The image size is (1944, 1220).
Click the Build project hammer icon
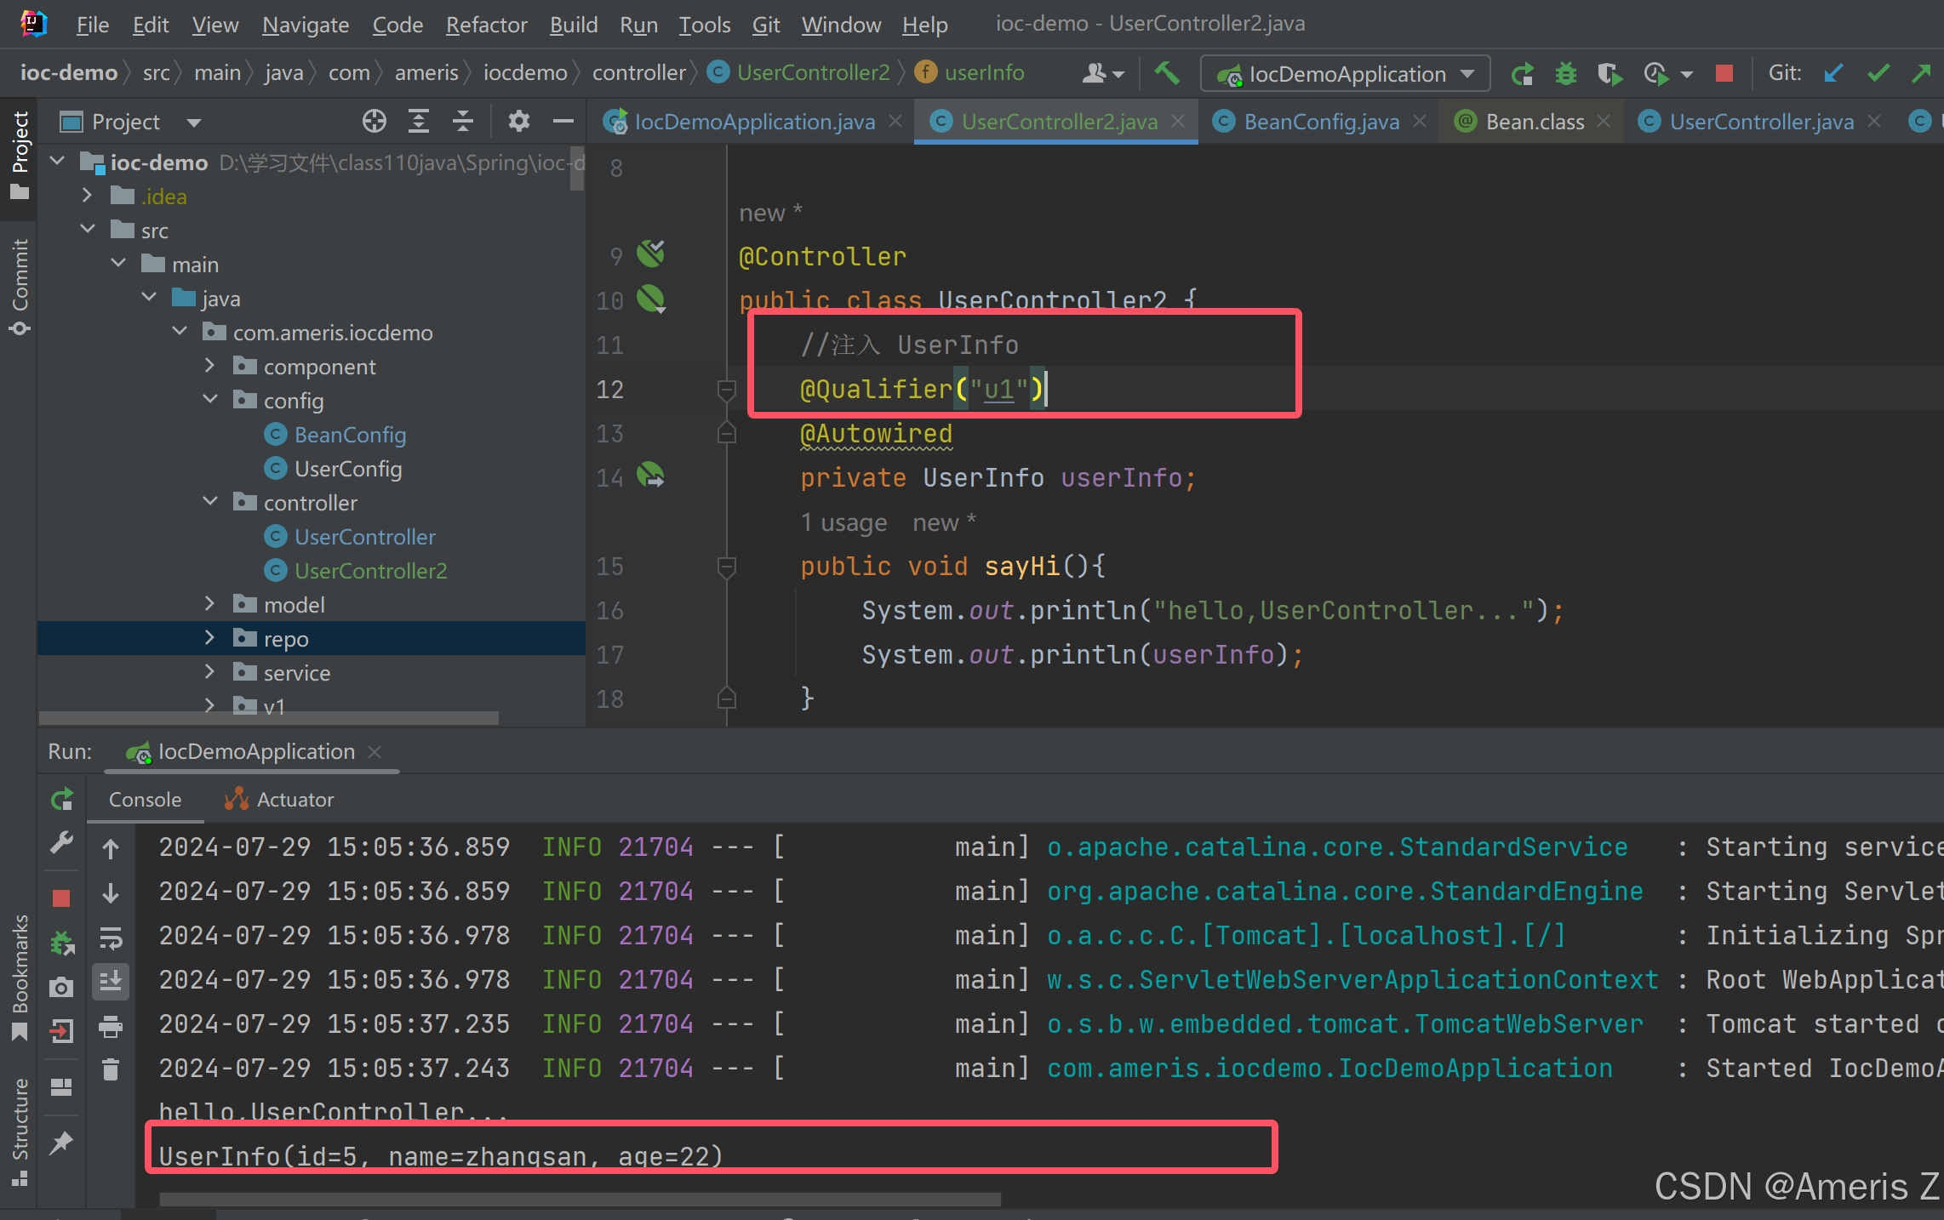pyautogui.click(x=1167, y=74)
